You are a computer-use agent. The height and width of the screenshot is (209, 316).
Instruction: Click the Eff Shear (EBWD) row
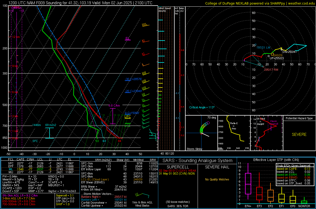click(x=119, y=183)
